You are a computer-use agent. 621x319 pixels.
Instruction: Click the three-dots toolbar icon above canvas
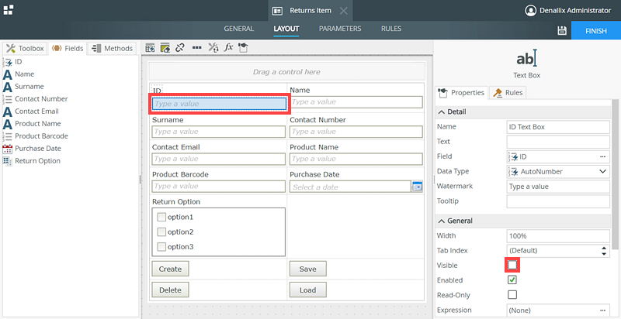196,47
